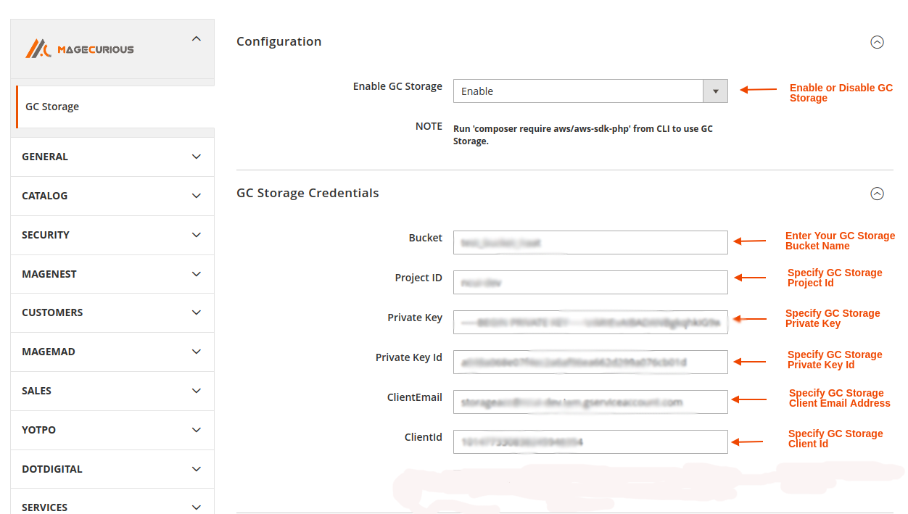Image resolution: width=908 pixels, height=514 pixels.
Task: Set Enable GC Storage to Enable
Action: tap(580, 91)
